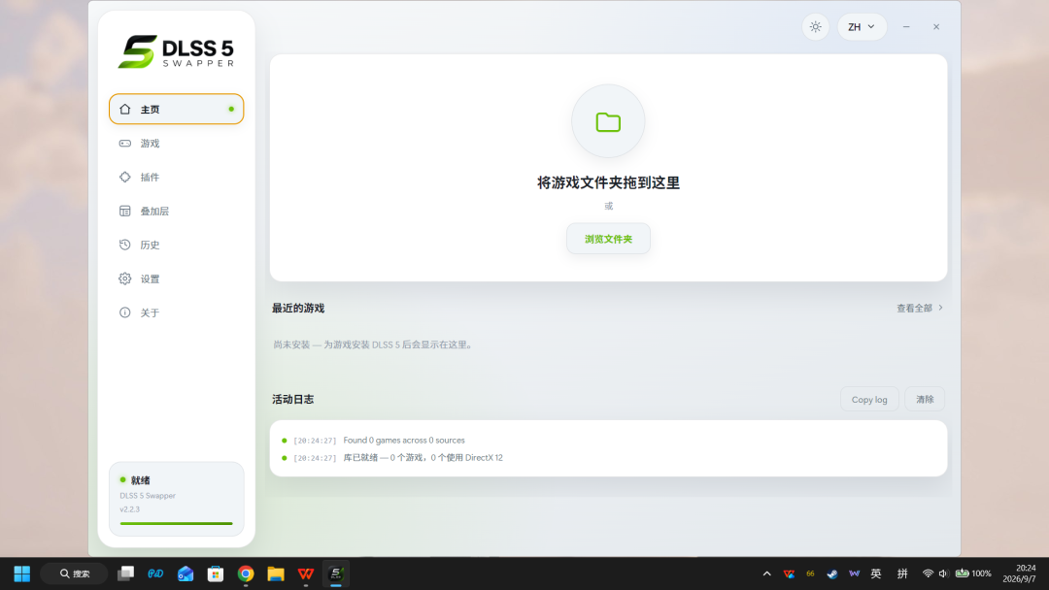Click the 尚未安装 recent games placeholder text
The height and width of the screenshot is (590, 1049).
[x=373, y=344]
